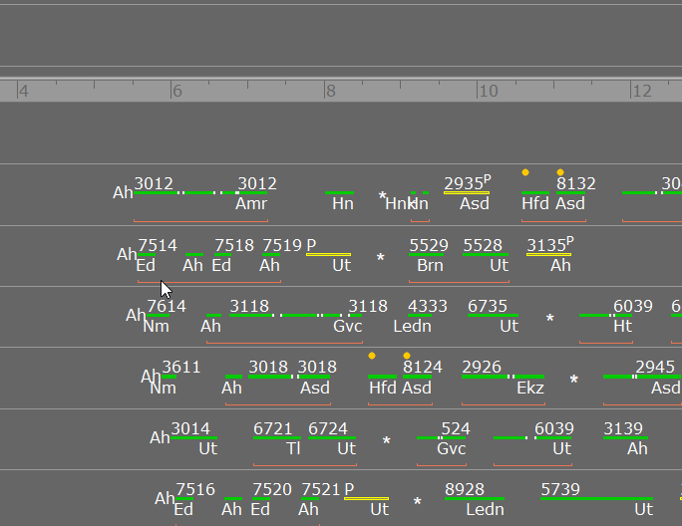Select trip 6735 to Ut

click(493, 315)
